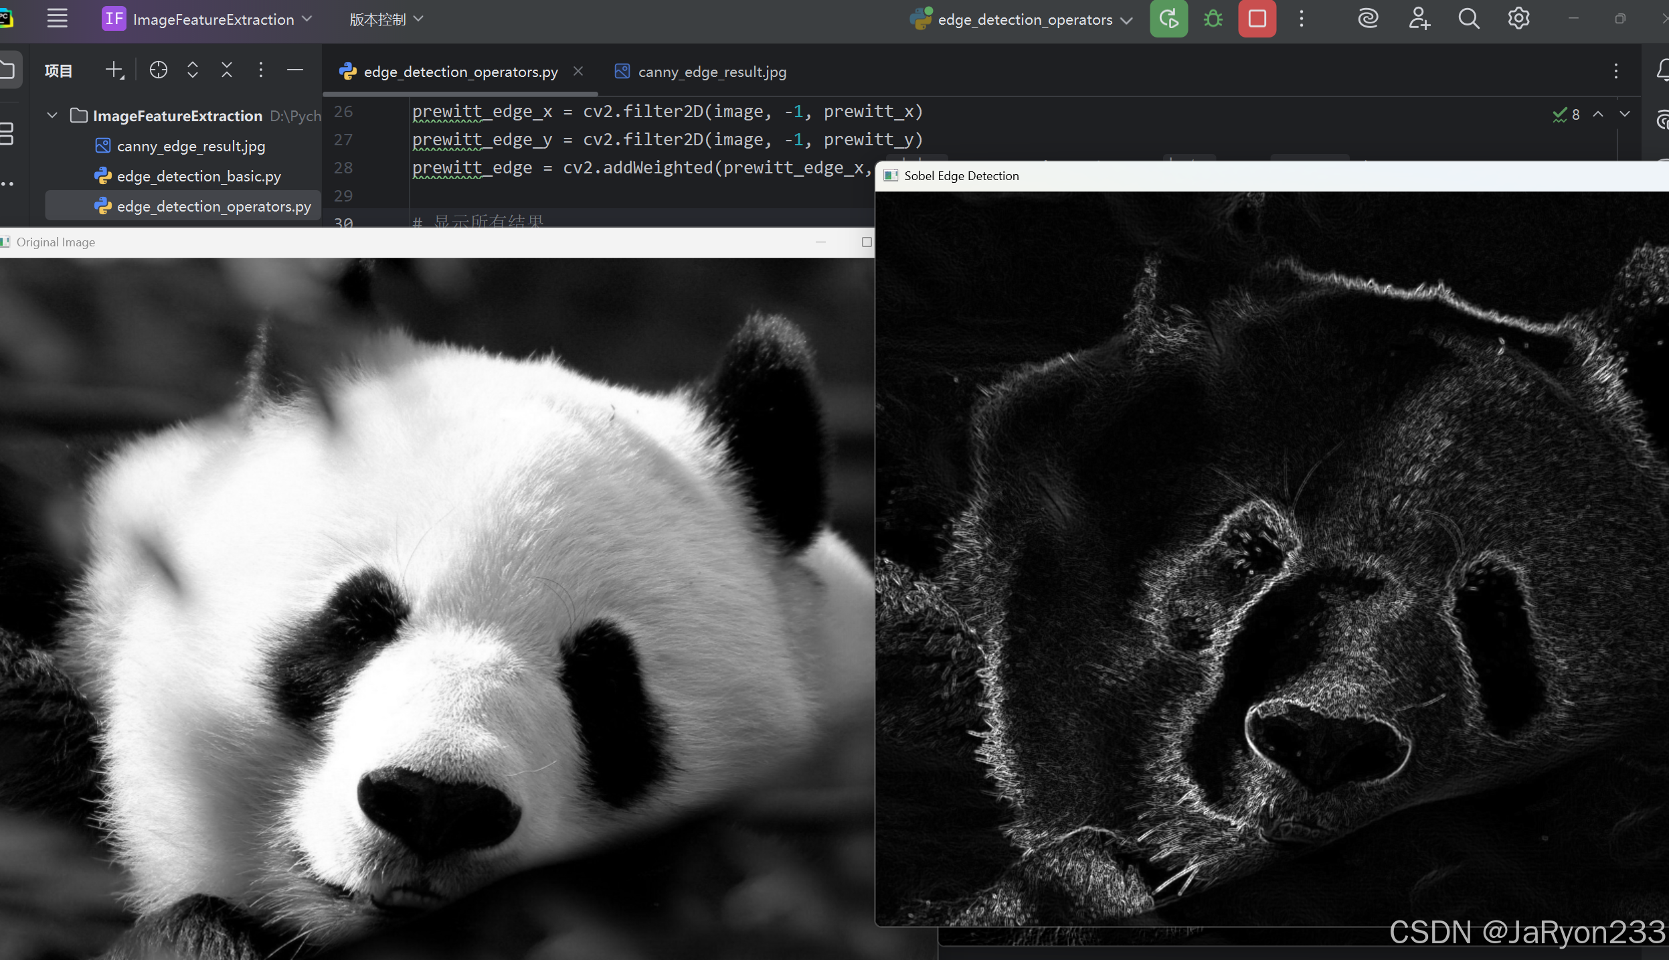Click the Rerun edge_detection_operators button
The image size is (1669, 960).
pos(1168,19)
